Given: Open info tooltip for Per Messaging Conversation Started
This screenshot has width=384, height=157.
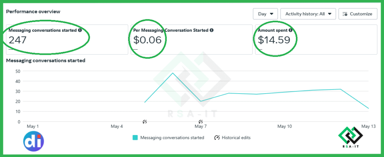Looking at the screenshot, I should pos(211,31).
